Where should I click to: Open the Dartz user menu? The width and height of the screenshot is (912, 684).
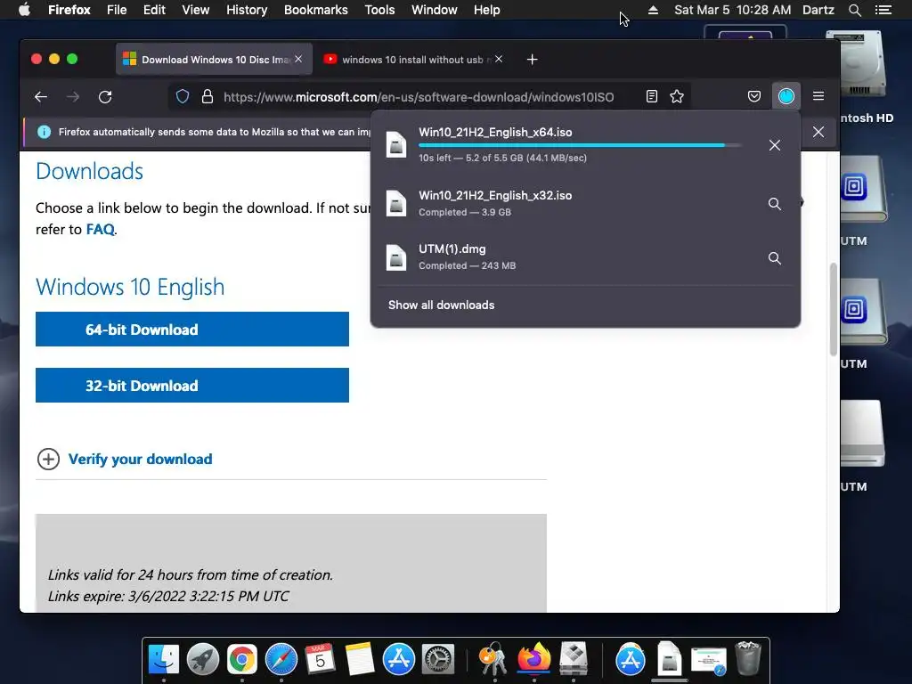click(818, 10)
